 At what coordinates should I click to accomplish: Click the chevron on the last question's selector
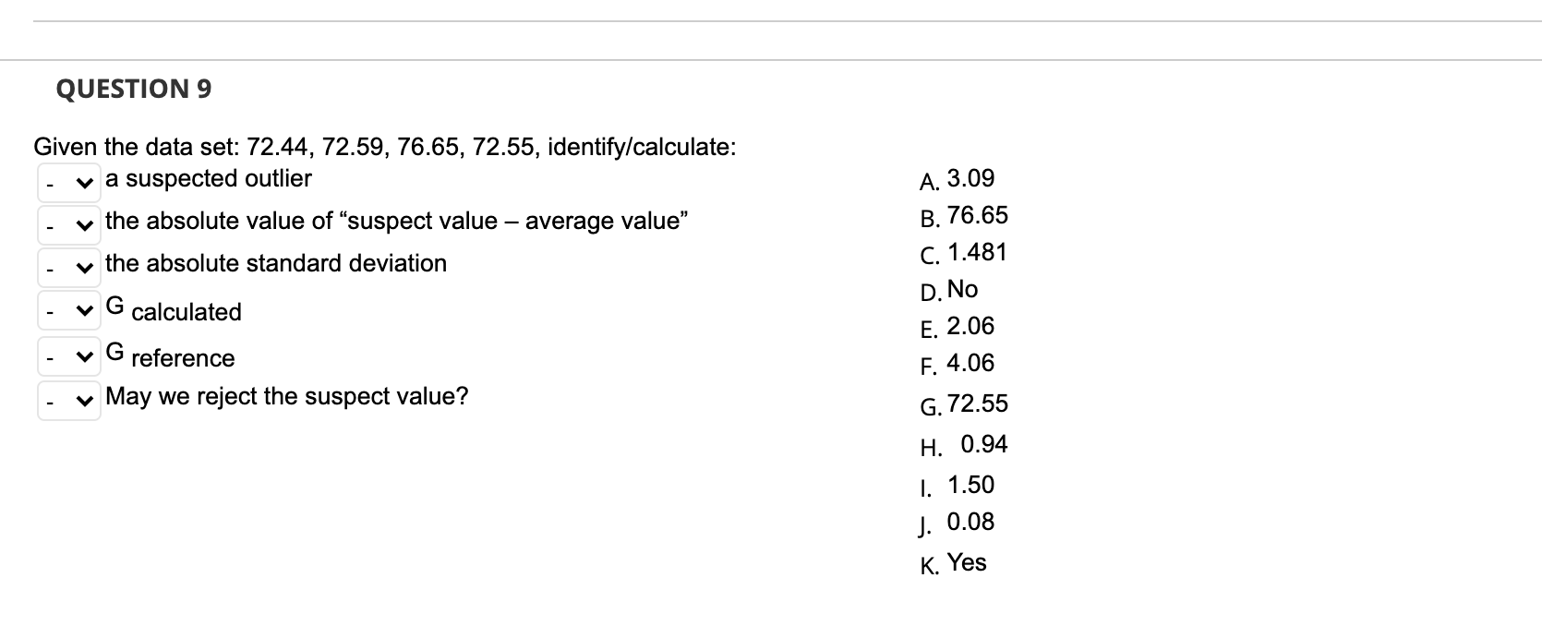click(84, 399)
